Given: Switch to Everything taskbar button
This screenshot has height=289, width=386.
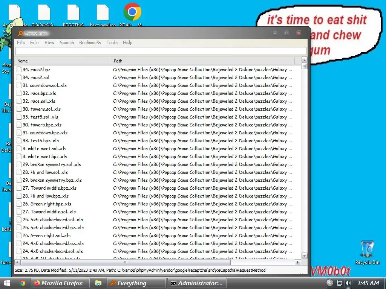Looking at the screenshot, I should pyautogui.click(x=136, y=283).
